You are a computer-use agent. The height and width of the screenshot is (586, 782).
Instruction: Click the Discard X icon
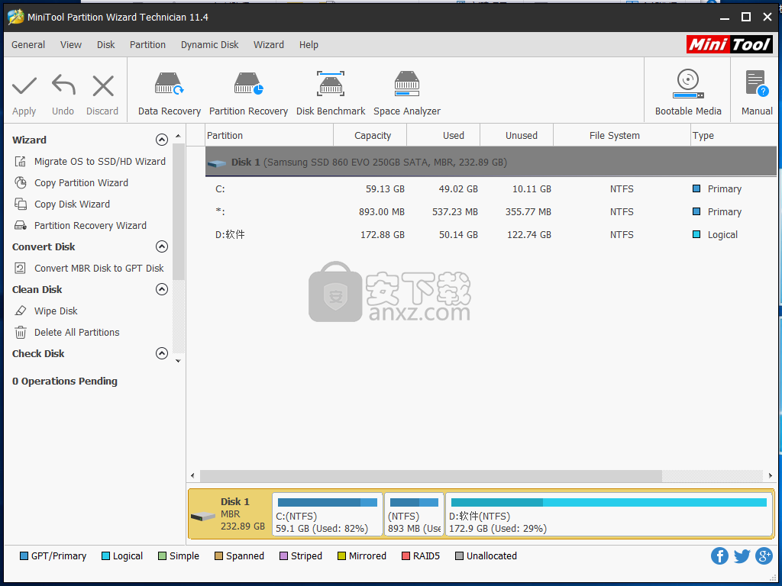pyautogui.click(x=103, y=85)
